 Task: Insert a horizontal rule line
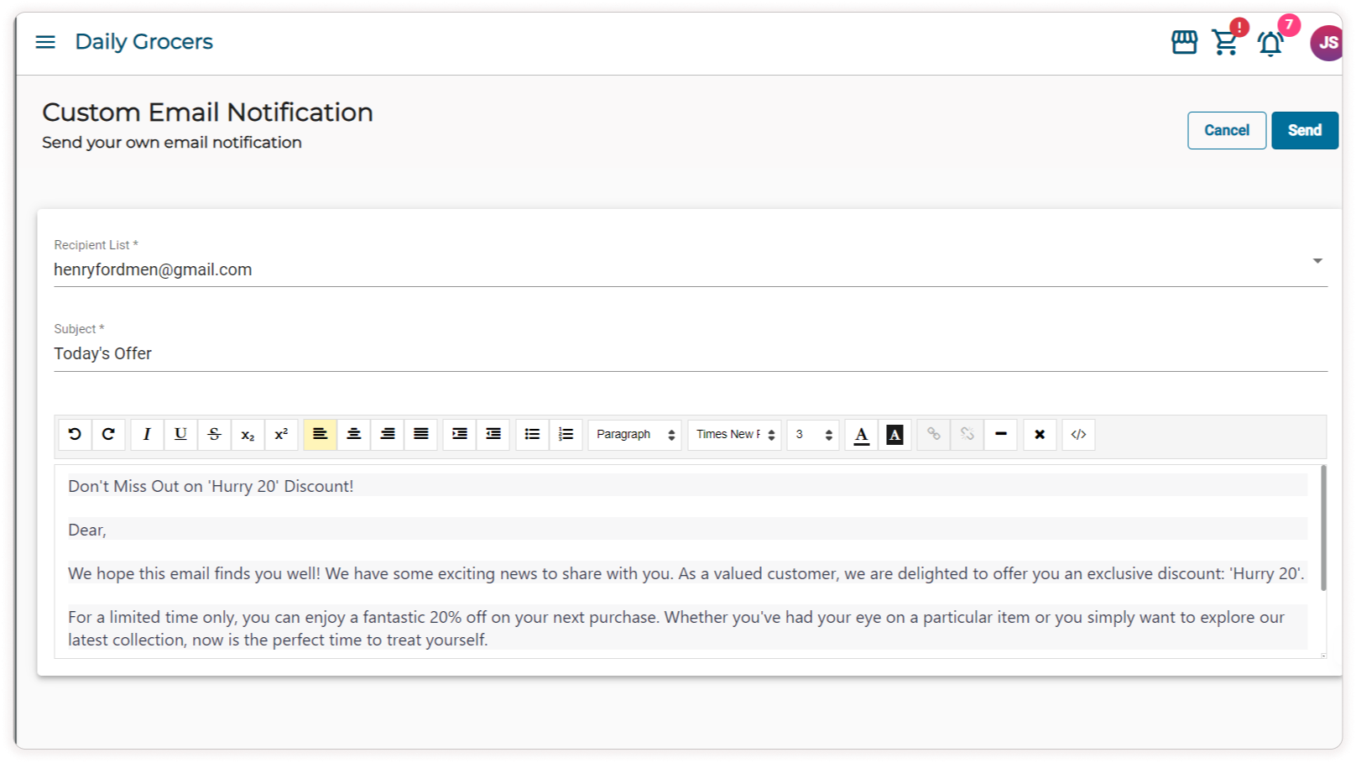click(x=1000, y=434)
